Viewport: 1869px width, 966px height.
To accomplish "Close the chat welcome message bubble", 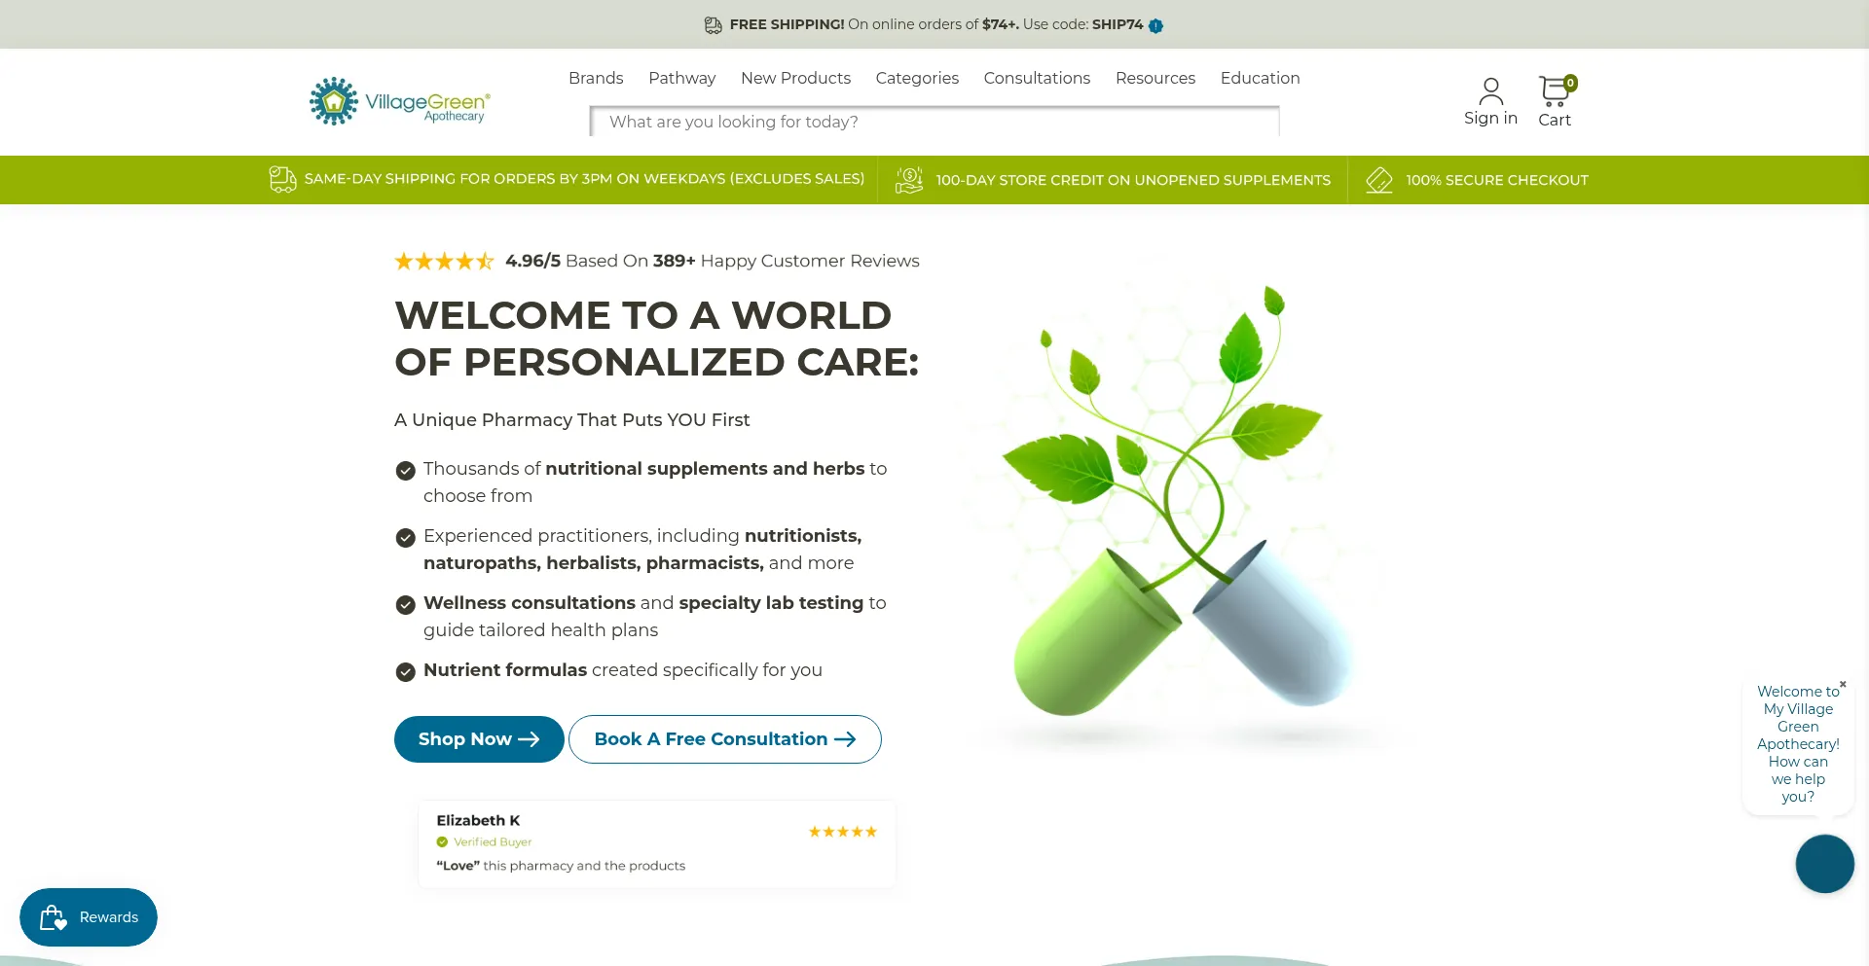I will pos(1843,684).
